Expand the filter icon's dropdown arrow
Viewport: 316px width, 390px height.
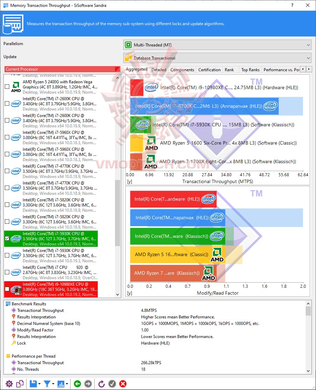(53, 384)
